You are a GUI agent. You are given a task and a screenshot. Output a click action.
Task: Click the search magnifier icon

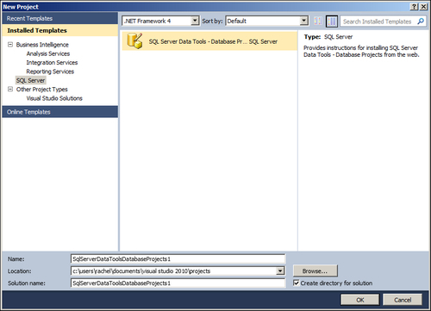(x=421, y=22)
